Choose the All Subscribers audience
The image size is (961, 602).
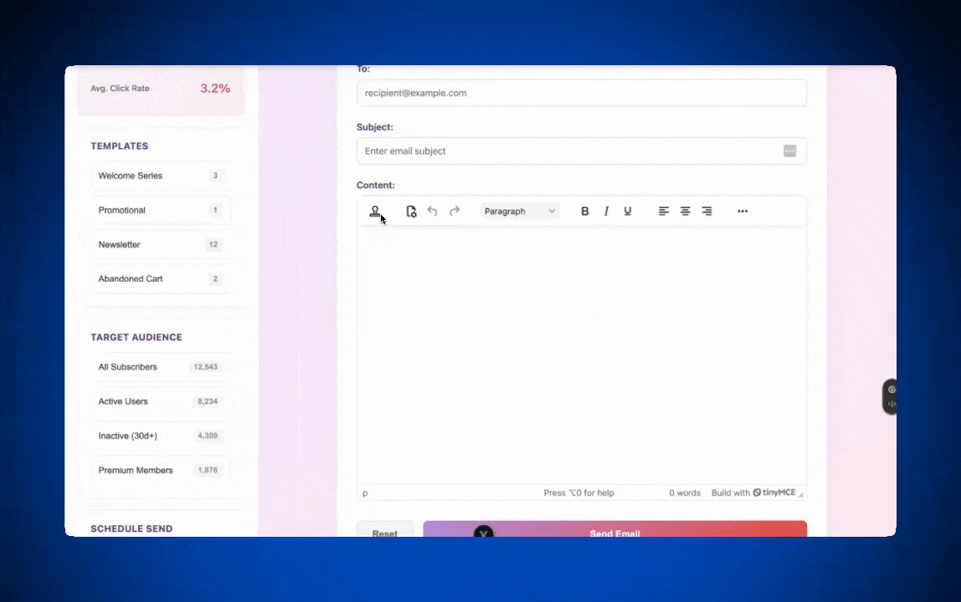[162, 367]
